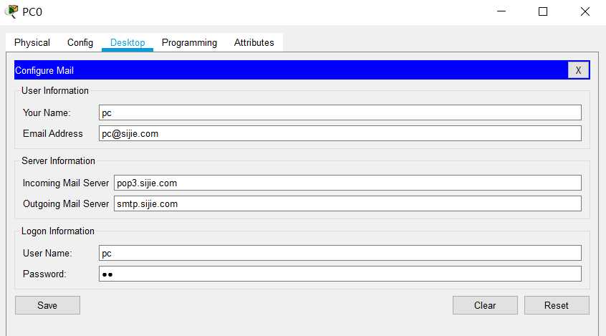606x336 pixels.
Task: Click the 'Incoming Mail Server' label
Action: pyautogui.click(x=66, y=183)
